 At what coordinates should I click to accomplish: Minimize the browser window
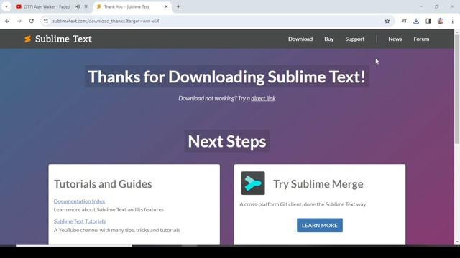[421, 6]
